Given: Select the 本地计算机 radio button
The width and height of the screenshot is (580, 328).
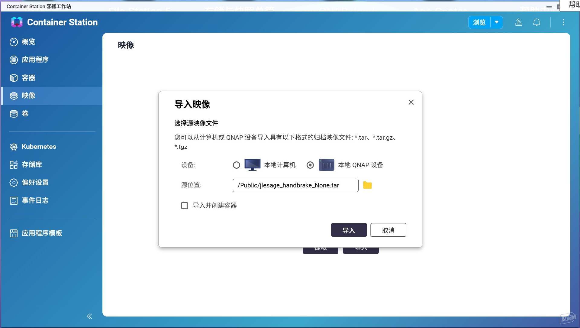Looking at the screenshot, I should [237, 165].
